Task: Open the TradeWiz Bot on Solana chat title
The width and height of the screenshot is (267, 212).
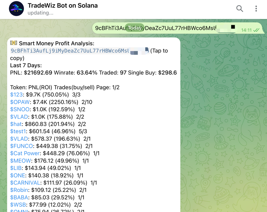Action: click(63, 6)
